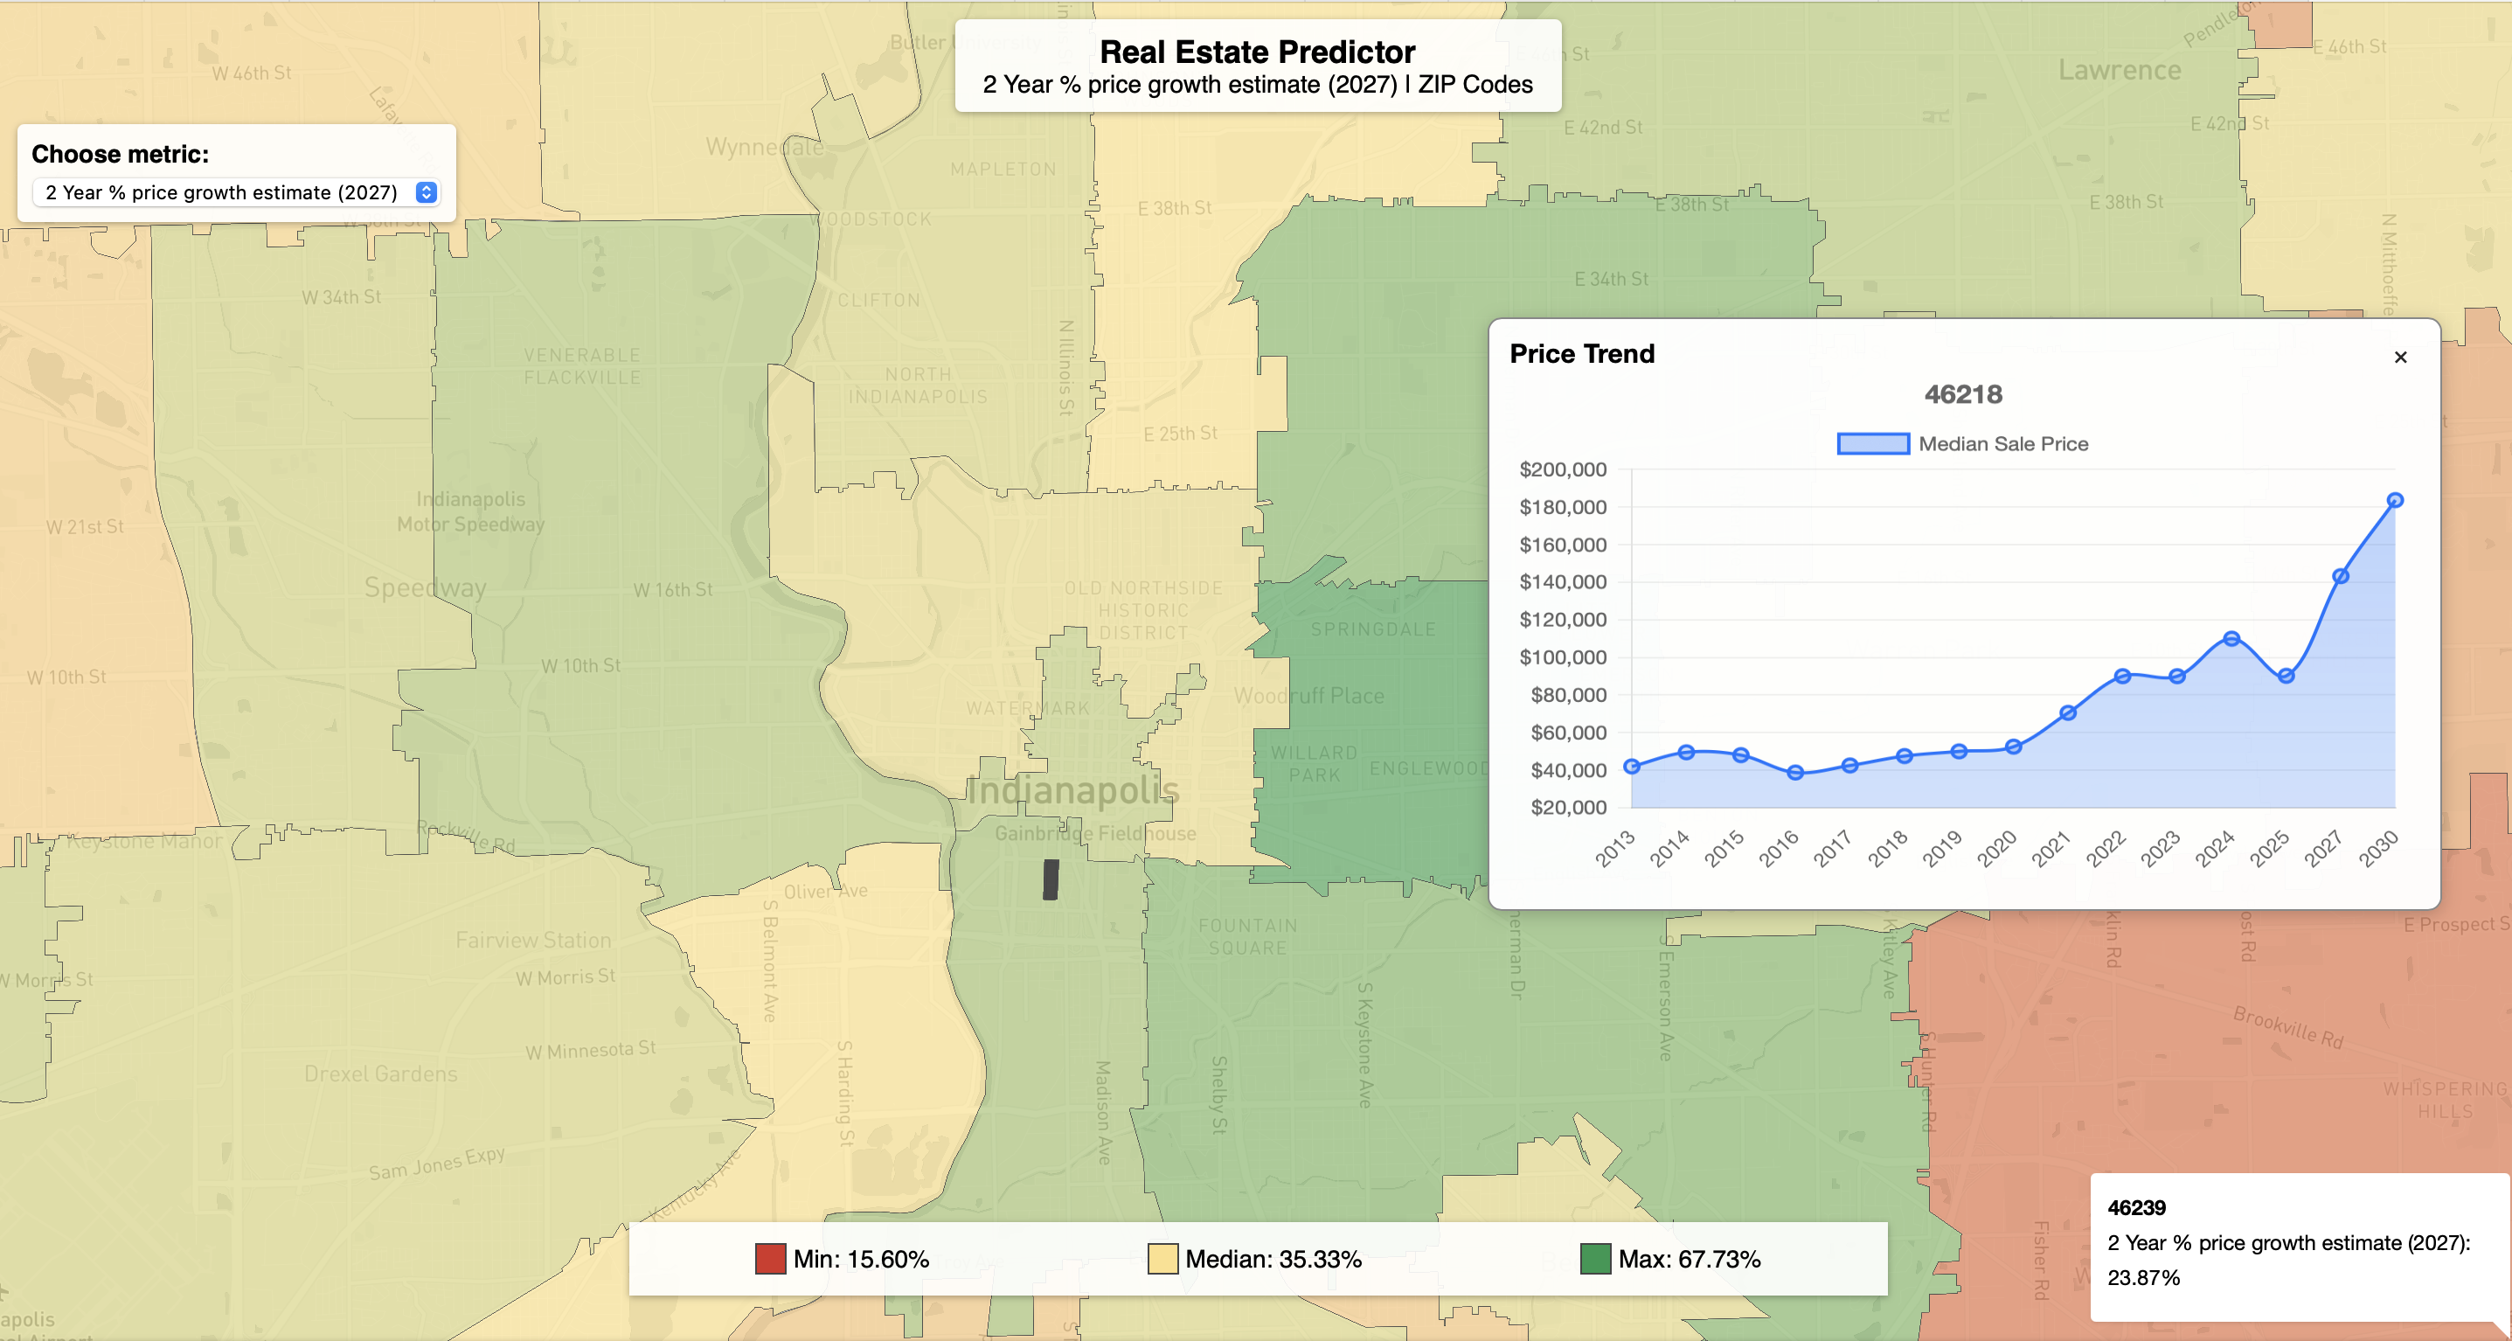The height and width of the screenshot is (1341, 2512).
Task: Click the Median: 35.33% legend text
Action: [1273, 1259]
